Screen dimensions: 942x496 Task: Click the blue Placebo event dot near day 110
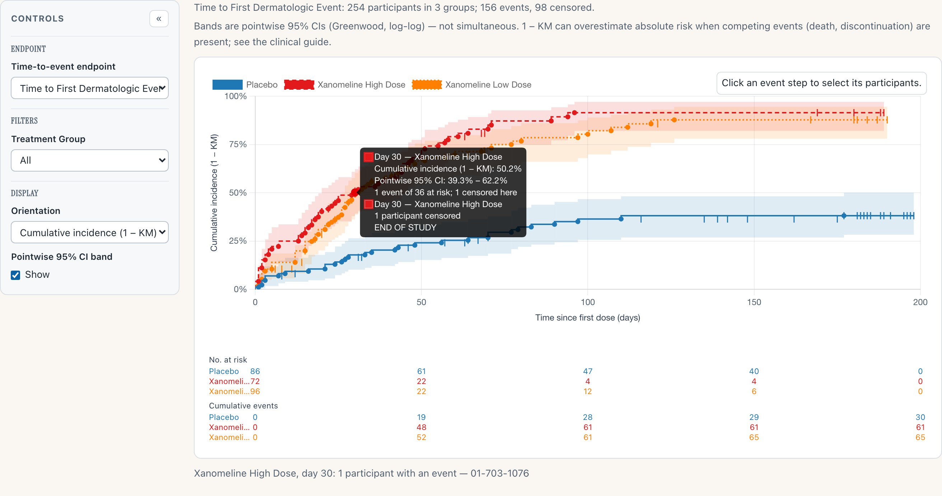[621, 219]
